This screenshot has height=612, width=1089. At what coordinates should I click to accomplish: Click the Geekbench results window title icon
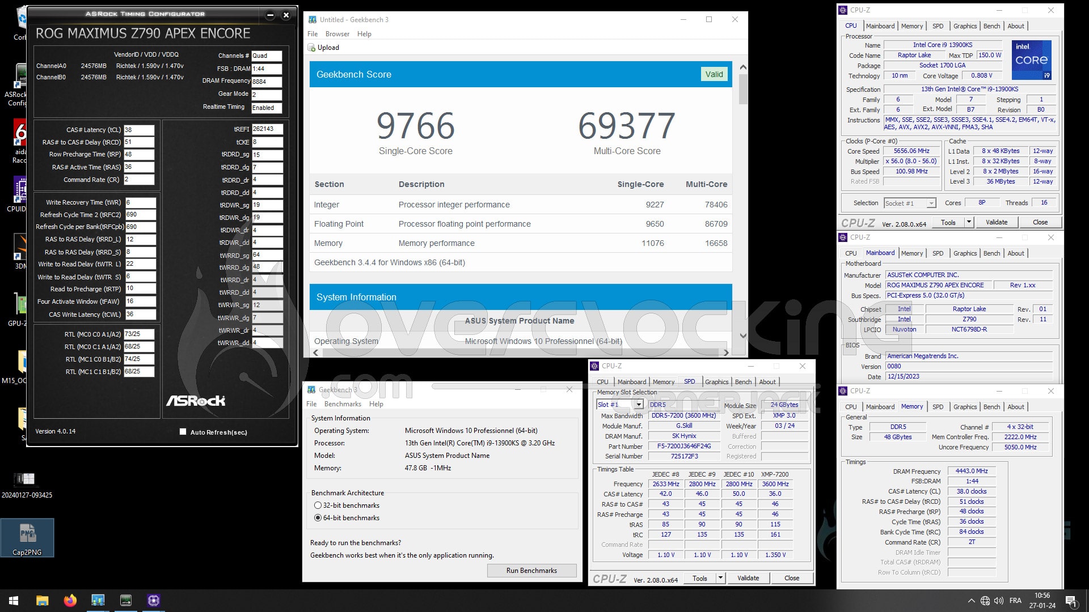[x=313, y=20]
